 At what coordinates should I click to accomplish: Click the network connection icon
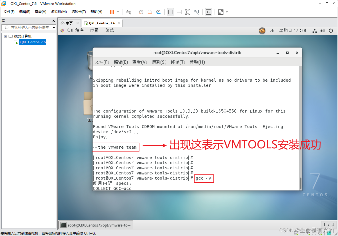coord(315,31)
